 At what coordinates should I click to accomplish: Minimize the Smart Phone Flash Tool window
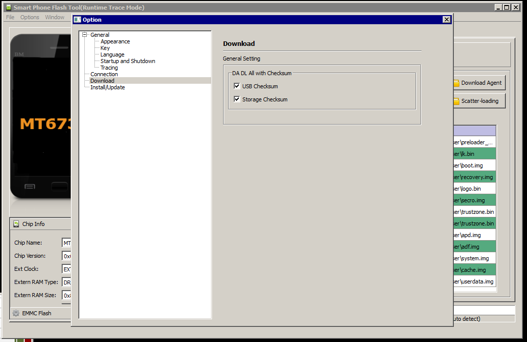click(x=498, y=8)
